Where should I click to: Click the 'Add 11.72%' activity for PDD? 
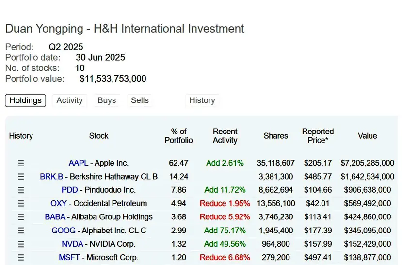point(225,190)
